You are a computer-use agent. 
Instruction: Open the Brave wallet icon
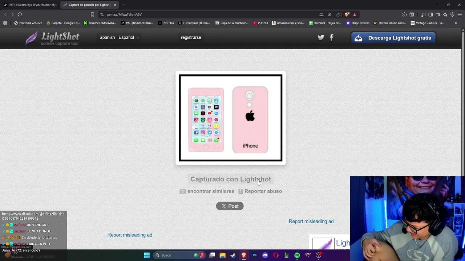tap(438, 14)
